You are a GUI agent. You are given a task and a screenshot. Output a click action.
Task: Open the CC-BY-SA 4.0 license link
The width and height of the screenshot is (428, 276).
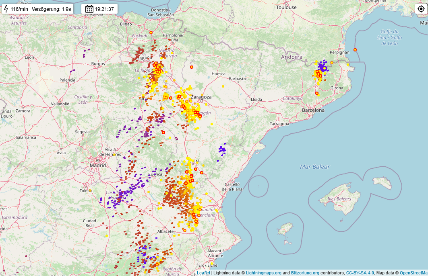360,273
